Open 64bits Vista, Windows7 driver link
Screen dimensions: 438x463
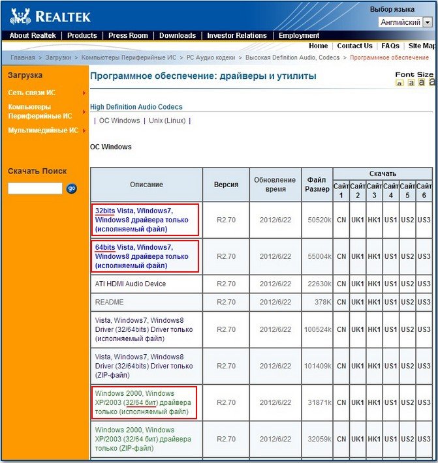[x=142, y=256]
